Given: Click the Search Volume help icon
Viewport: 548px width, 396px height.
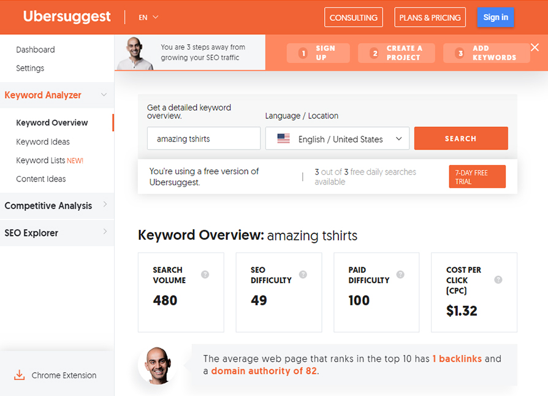Looking at the screenshot, I should point(205,275).
